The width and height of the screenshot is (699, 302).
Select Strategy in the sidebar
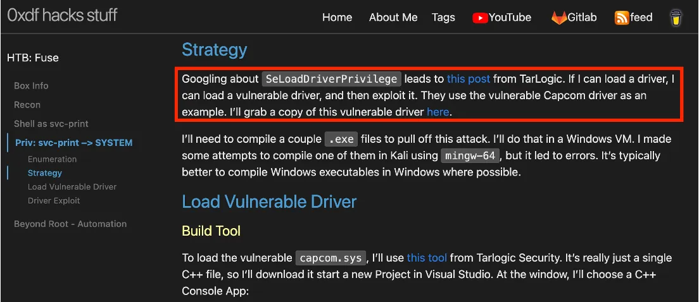tap(45, 173)
